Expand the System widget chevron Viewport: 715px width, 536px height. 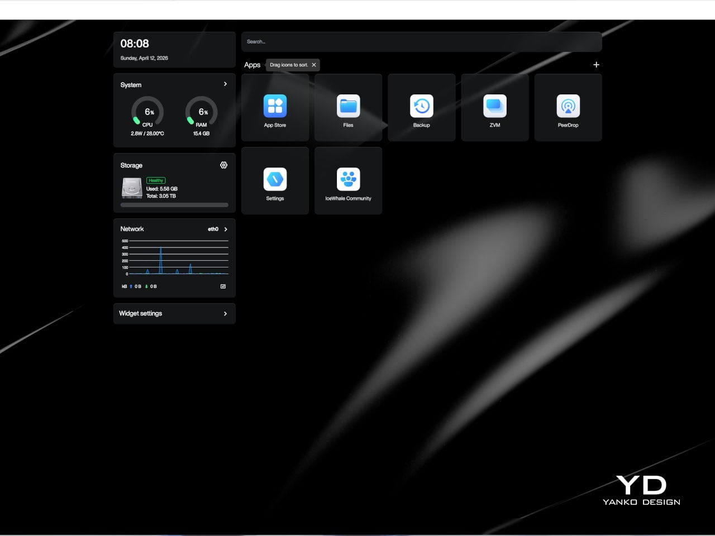[225, 84]
